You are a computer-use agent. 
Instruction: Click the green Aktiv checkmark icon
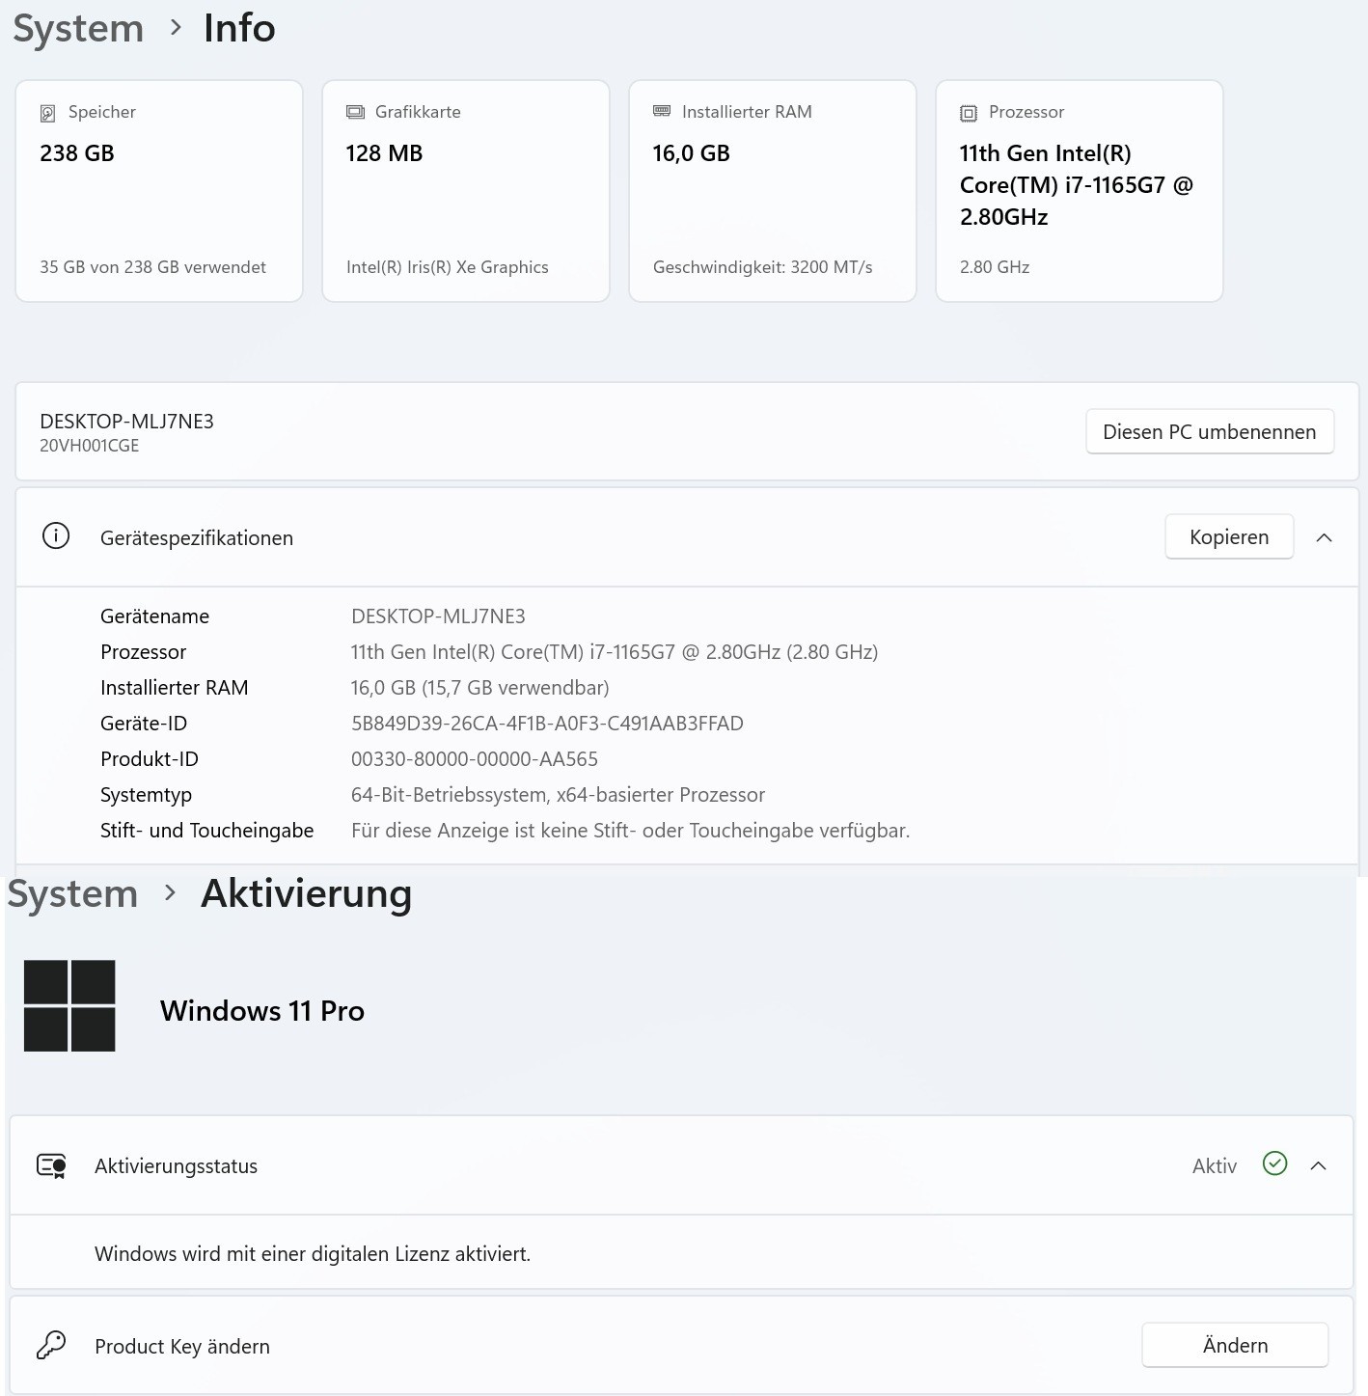click(1274, 1163)
